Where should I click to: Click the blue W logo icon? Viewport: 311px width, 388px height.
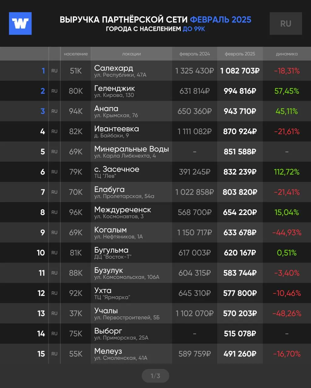[x=20, y=23]
